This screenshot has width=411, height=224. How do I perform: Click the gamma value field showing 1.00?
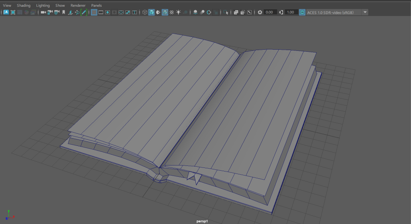pos(291,12)
